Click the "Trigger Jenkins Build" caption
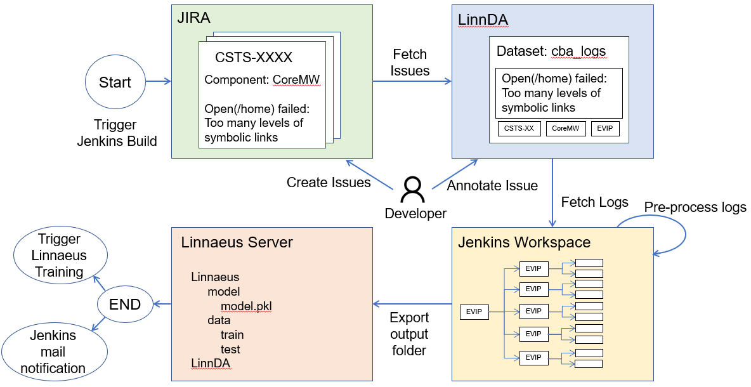The image size is (751, 387). [x=117, y=133]
